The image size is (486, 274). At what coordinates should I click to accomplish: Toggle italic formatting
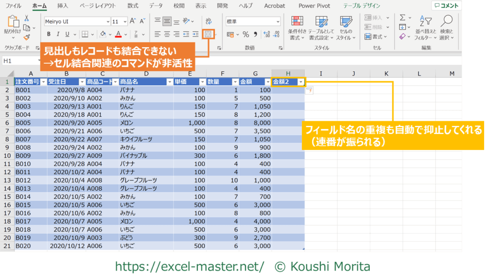point(58,35)
